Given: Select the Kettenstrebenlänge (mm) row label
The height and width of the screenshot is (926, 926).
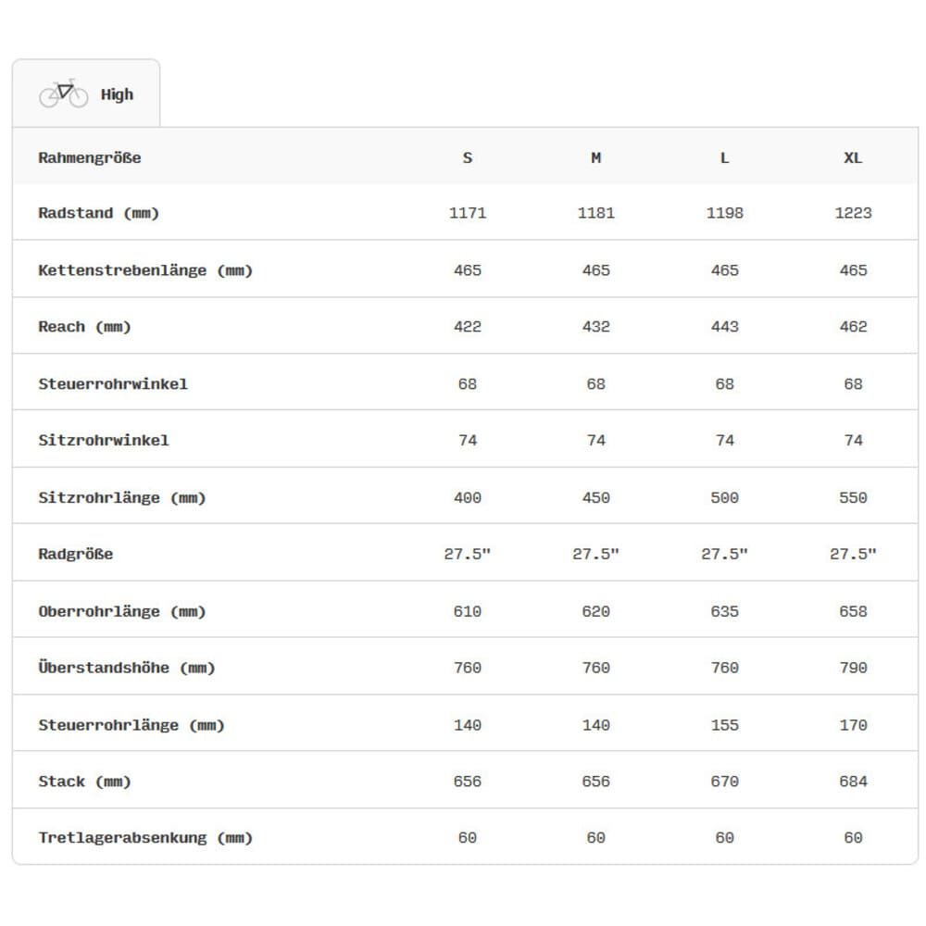Looking at the screenshot, I should (x=145, y=270).
